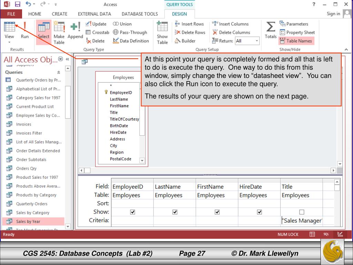Choose the Update query type
The width and height of the screenshot is (353, 265).
click(x=96, y=24)
